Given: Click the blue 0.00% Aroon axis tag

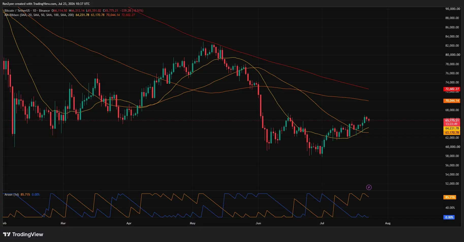Looking at the screenshot, I should [449, 217].
